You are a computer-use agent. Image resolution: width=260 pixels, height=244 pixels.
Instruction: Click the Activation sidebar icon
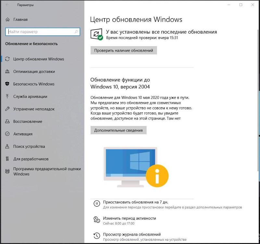(x=7, y=134)
